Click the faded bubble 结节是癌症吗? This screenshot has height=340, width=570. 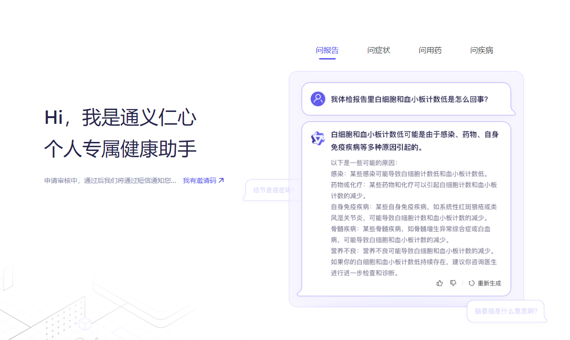tap(274, 190)
